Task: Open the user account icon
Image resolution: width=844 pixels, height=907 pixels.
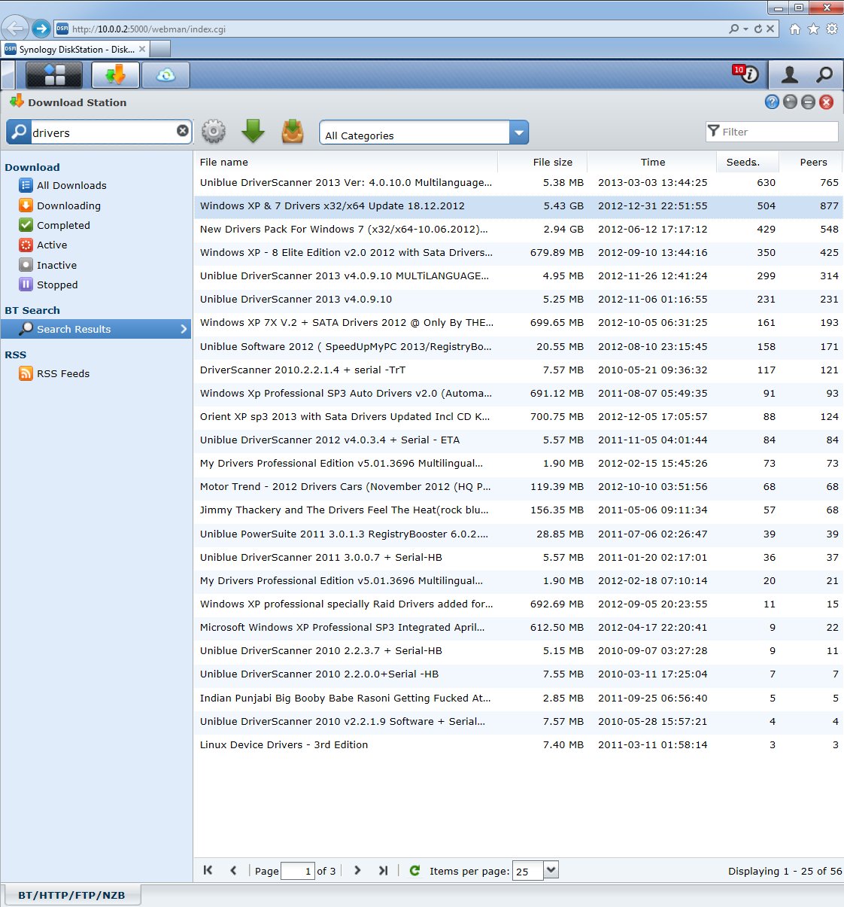Action: pos(789,74)
